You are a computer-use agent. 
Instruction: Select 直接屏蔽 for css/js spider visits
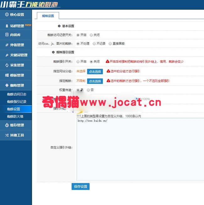click(110, 44)
